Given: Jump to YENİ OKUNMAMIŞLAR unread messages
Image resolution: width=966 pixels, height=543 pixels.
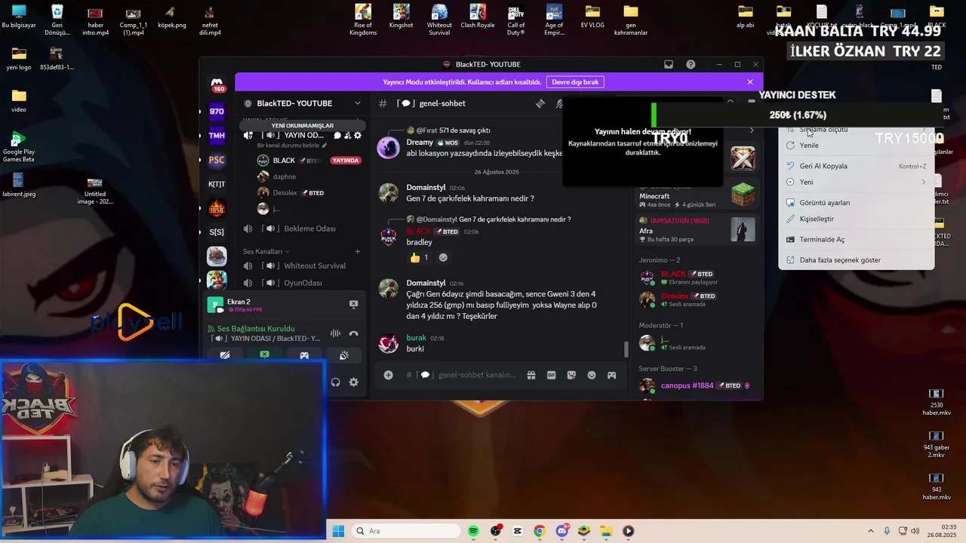Looking at the screenshot, I should [303, 126].
